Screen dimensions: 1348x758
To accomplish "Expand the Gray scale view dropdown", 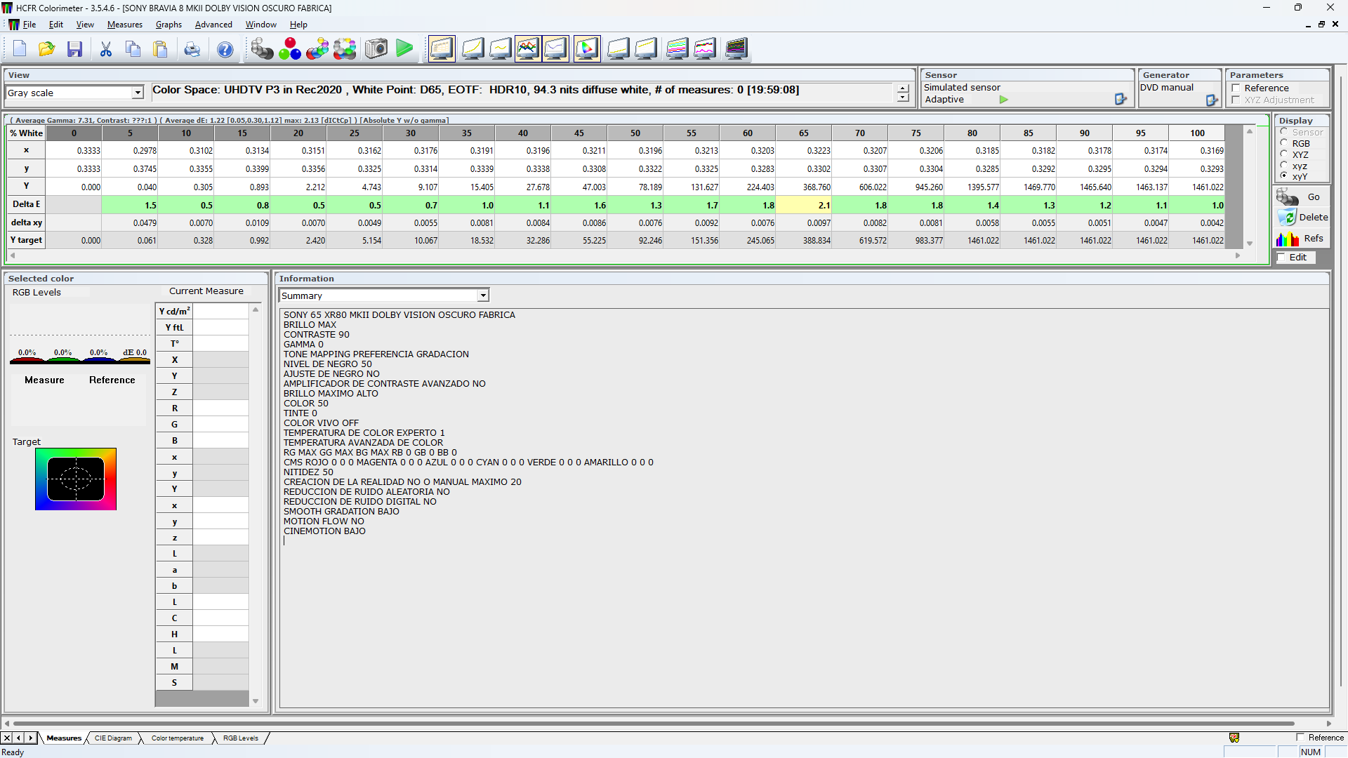I will coord(138,93).
